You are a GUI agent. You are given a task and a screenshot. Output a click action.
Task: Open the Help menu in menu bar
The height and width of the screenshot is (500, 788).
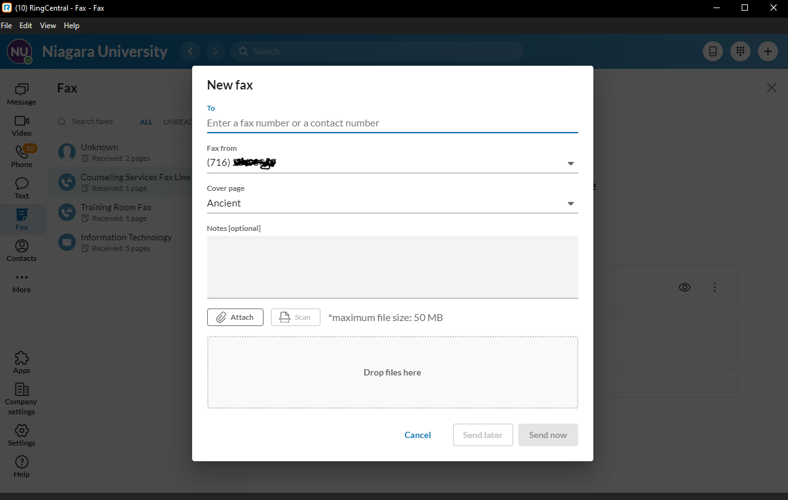pos(72,26)
